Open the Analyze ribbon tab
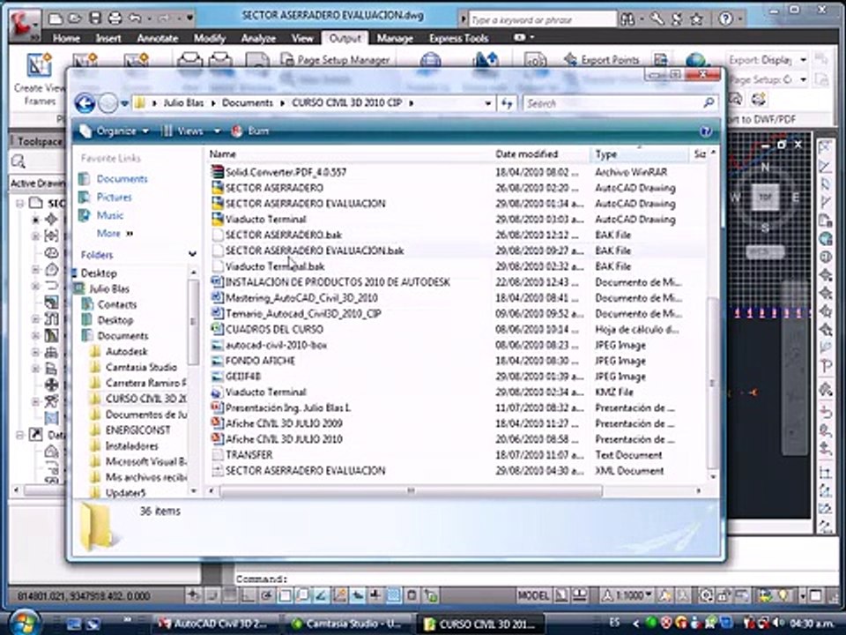 point(258,38)
